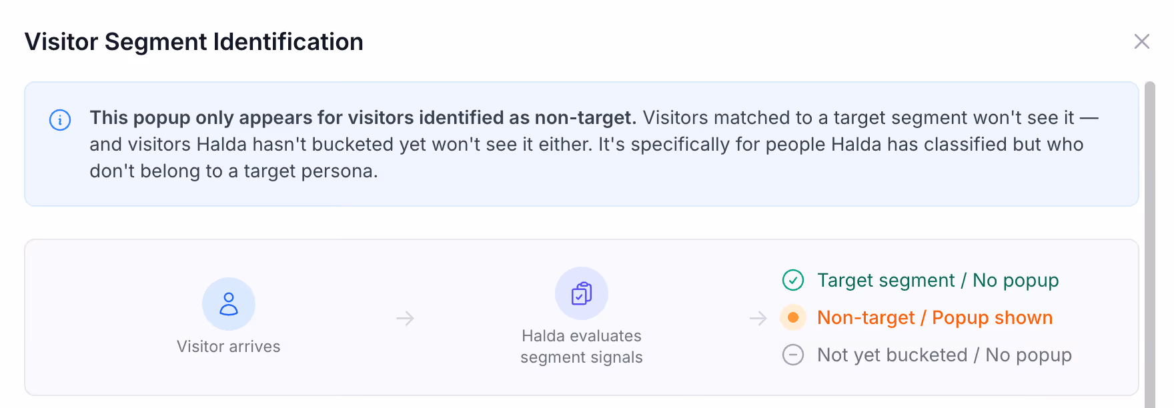Select the Visitor arrives person icon
This screenshot has width=1174, height=408.
(229, 304)
